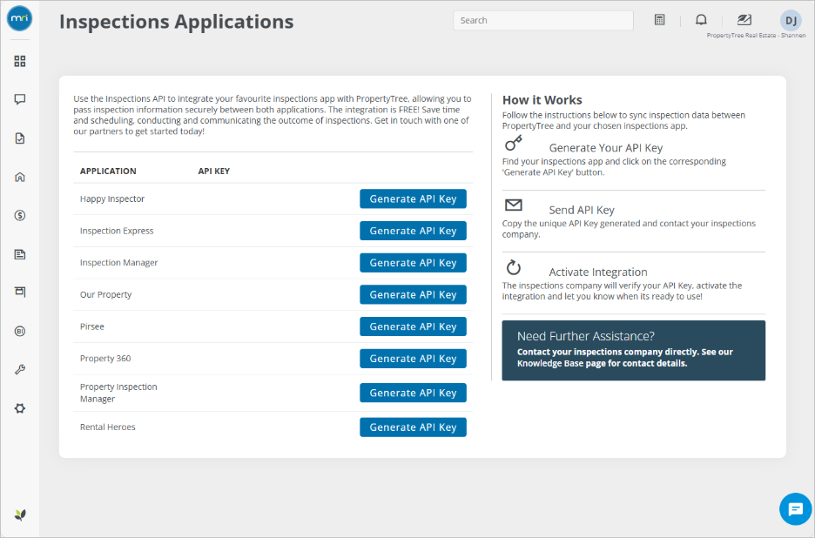Click into the Search field
The width and height of the screenshot is (815, 538).
click(x=543, y=20)
